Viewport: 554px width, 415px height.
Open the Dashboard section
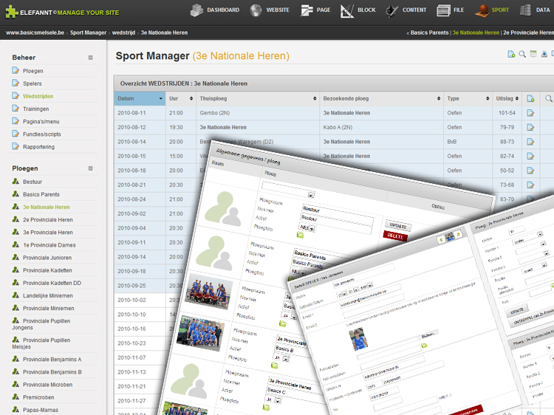tap(215, 10)
